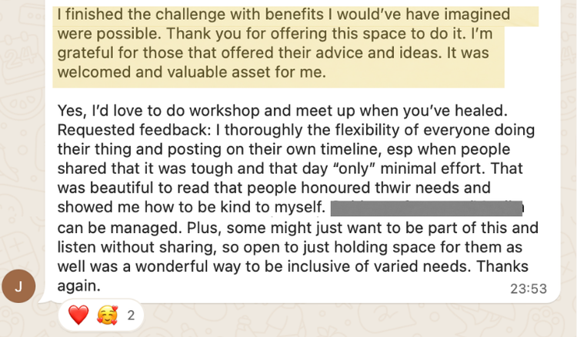Click the closing "again." text beside the avatar
Screen dimensions: 577x337
tap(80, 285)
